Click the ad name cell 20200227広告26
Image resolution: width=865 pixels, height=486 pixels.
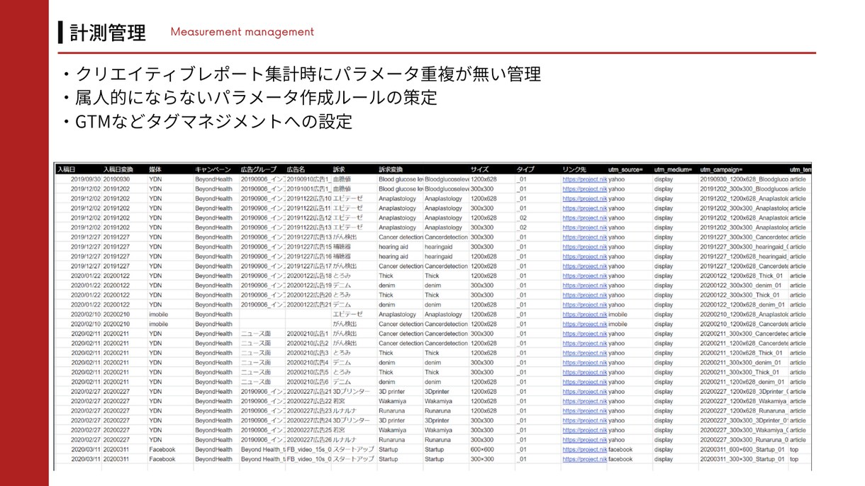309,439
